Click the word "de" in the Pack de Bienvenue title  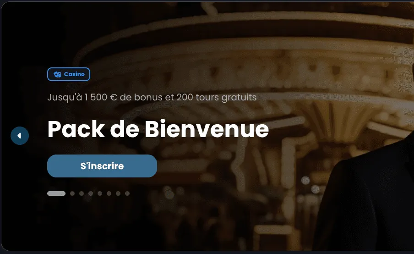125,129
